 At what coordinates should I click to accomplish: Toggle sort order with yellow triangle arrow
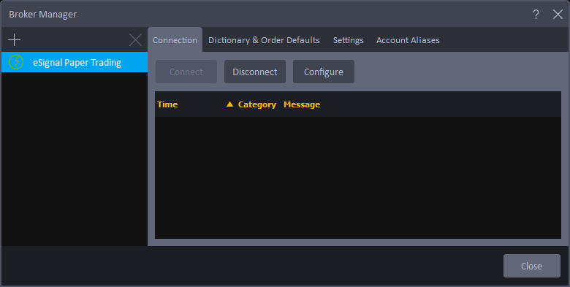(229, 104)
